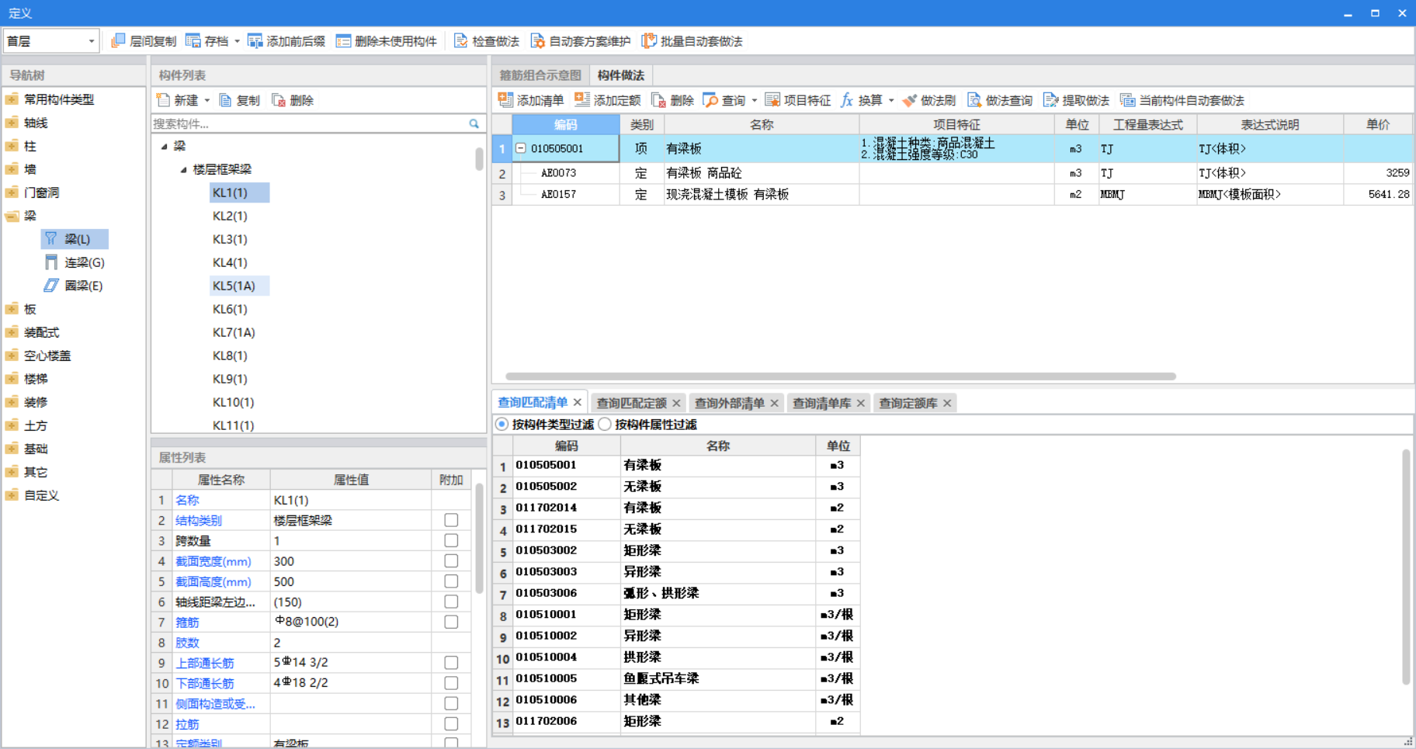Select the 圈梁(E) item in navigation tree

tap(74, 286)
